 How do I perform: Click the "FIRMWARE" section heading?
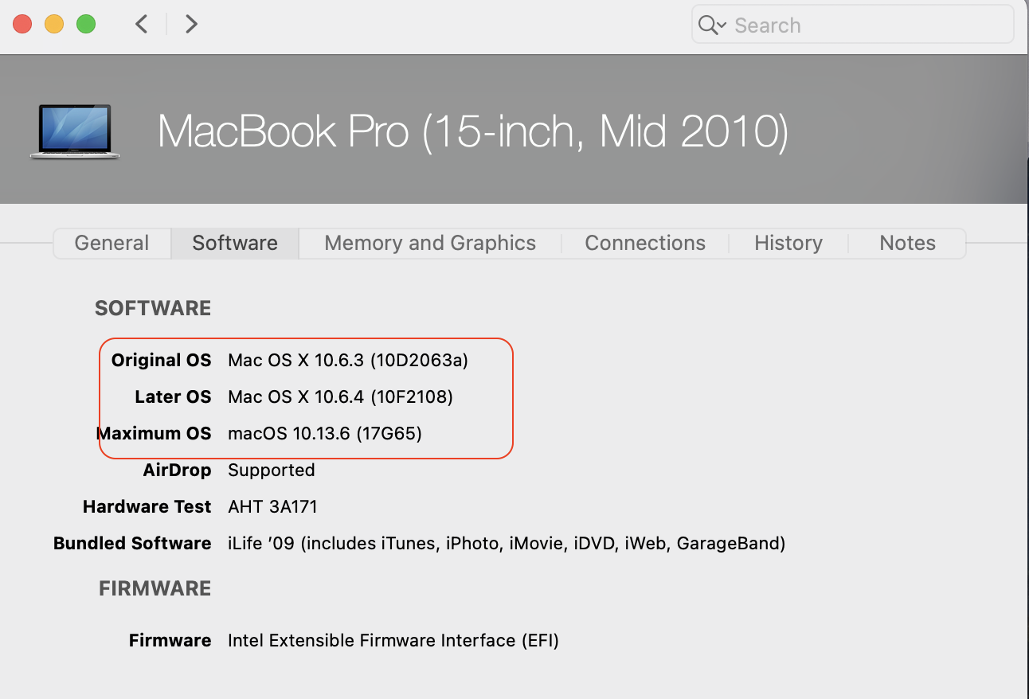[155, 588]
